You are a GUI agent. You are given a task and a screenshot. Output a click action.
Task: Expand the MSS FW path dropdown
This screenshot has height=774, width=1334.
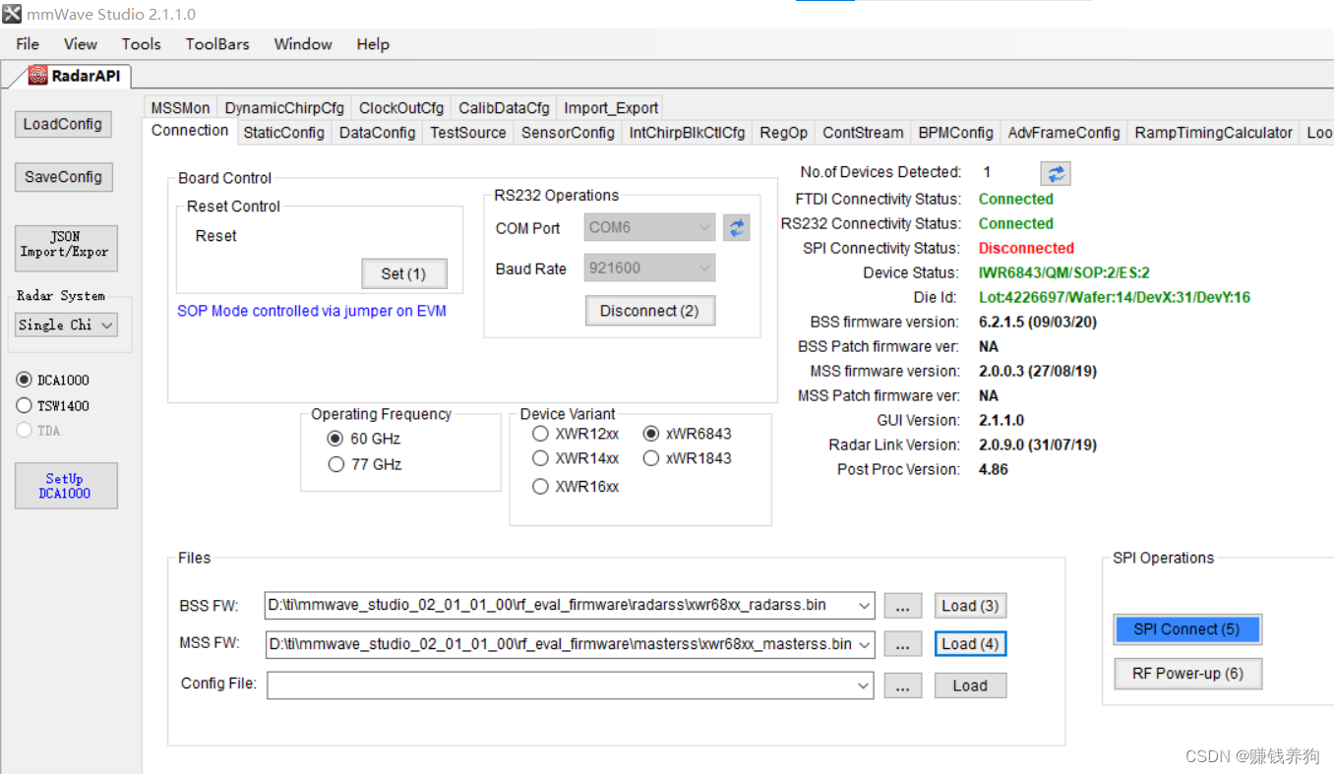tap(864, 645)
